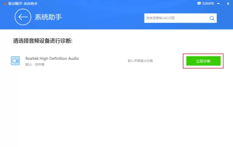Click the search magnifier icon

[212, 18]
